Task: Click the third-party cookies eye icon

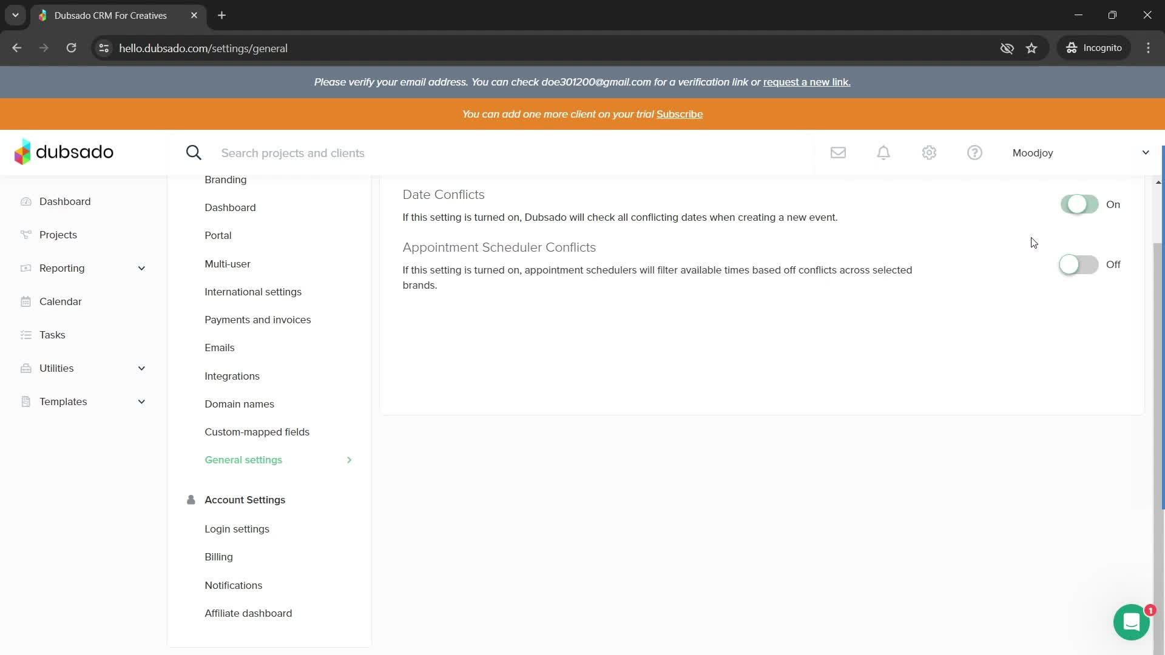Action: pyautogui.click(x=1007, y=48)
